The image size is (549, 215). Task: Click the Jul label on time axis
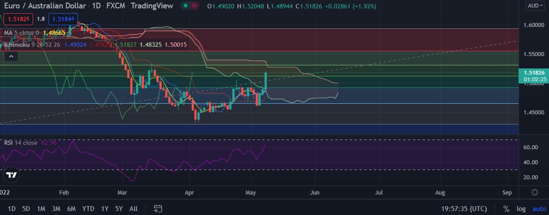379,192
